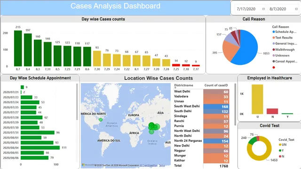This screenshot has width=301, height=169.
Task: Select the yellow U bar in Employed in Healthcare
Action: [x=257, y=99]
